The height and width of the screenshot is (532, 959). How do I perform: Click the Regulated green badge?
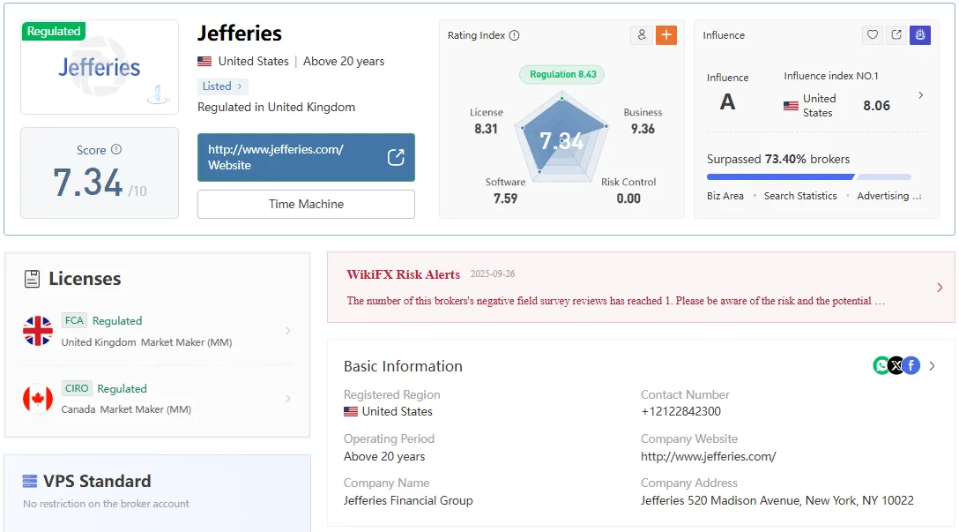pos(53,31)
